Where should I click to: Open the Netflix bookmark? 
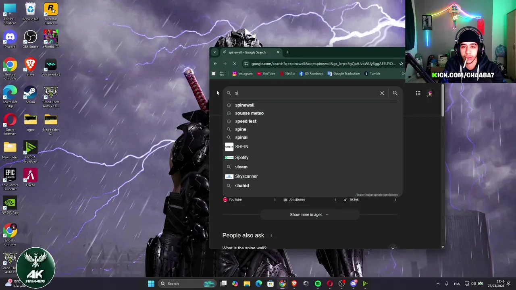[x=287, y=74]
